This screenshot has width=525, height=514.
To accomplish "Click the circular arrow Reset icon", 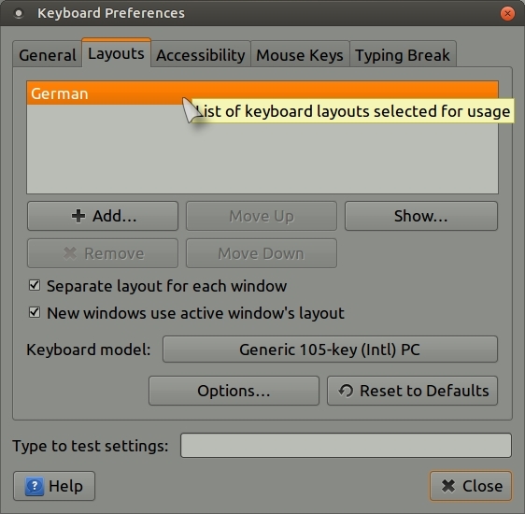I will 346,391.
